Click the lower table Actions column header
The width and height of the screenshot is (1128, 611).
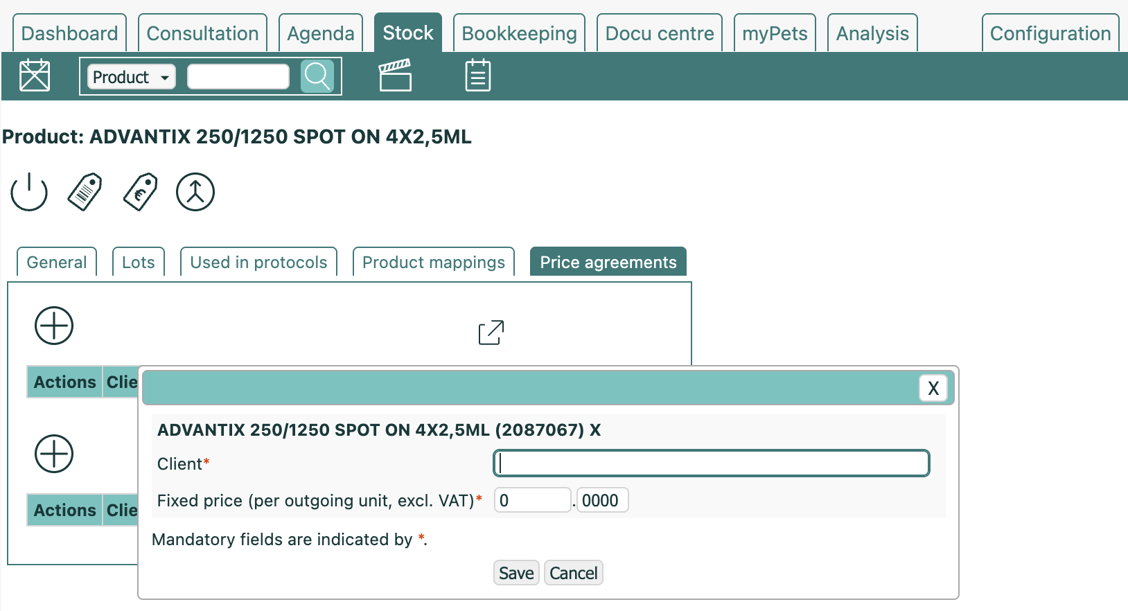(x=65, y=510)
